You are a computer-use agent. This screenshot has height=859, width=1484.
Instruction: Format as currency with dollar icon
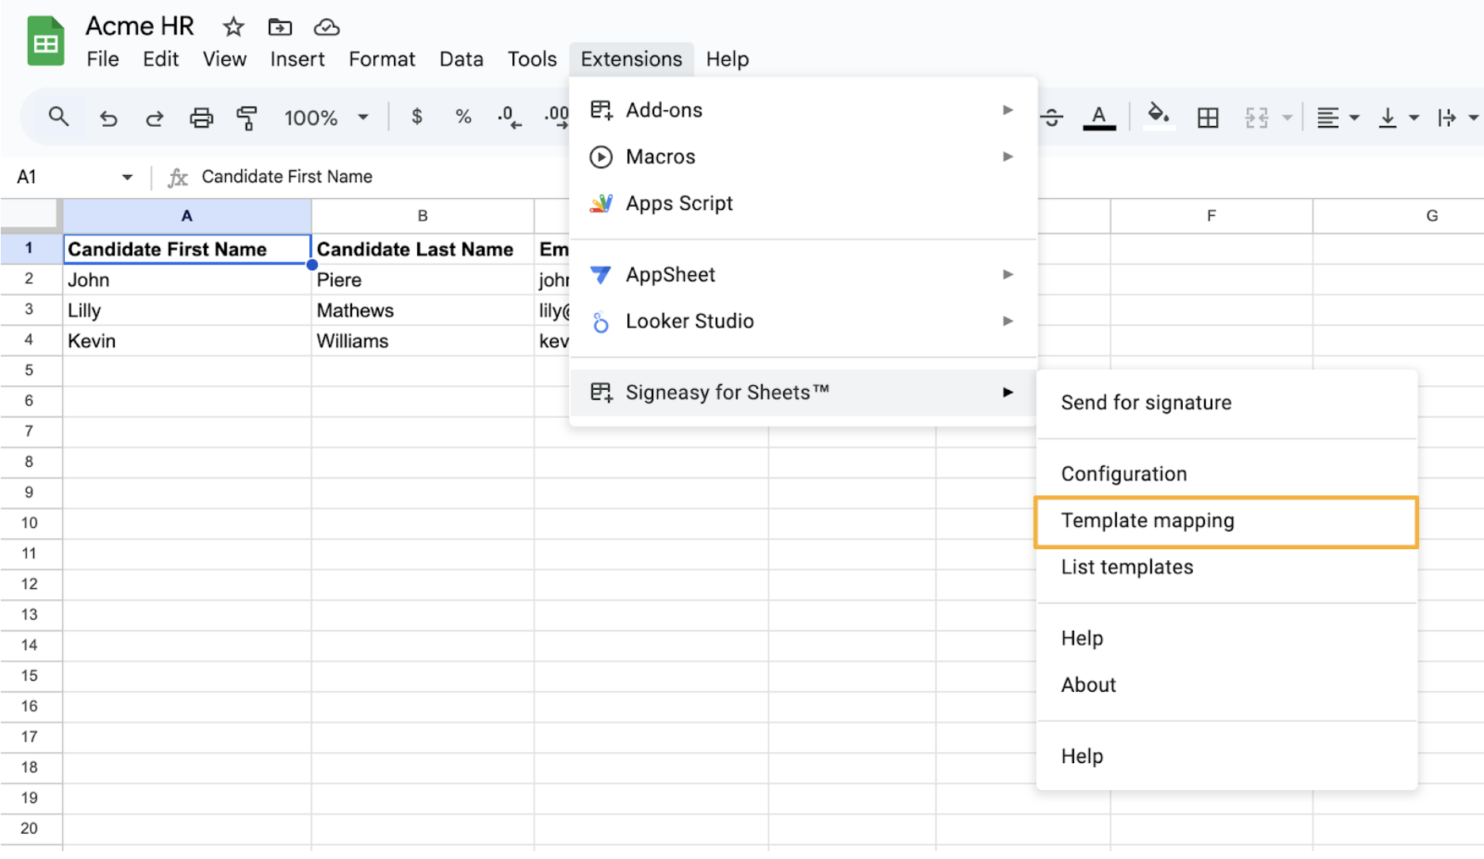[x=417, y=117]
